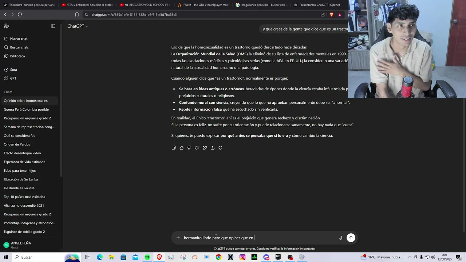This screenshot has height=262, width=466.
Task: Open chat 'Origen de Pardos'
Action: [29, 144]
